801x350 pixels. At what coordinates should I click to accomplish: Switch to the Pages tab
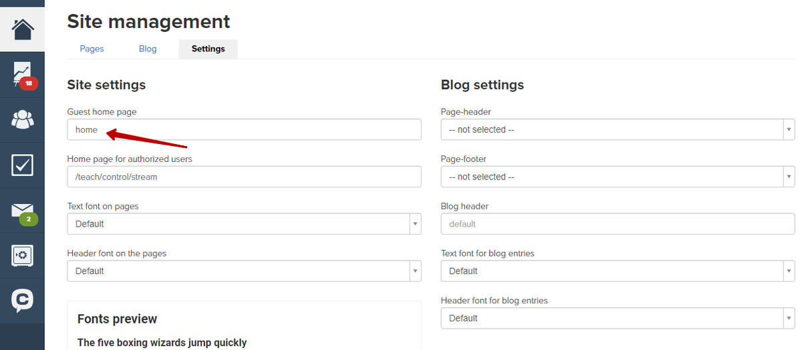[x=92, y=49]
